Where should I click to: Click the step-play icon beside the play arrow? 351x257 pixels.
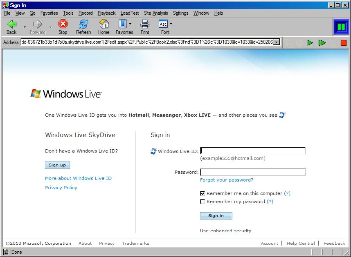(x=322, y=42)
